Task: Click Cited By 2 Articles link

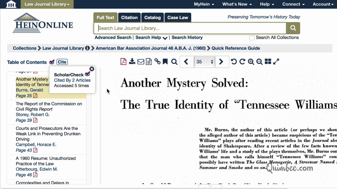Action: click(x=72, y=80)
